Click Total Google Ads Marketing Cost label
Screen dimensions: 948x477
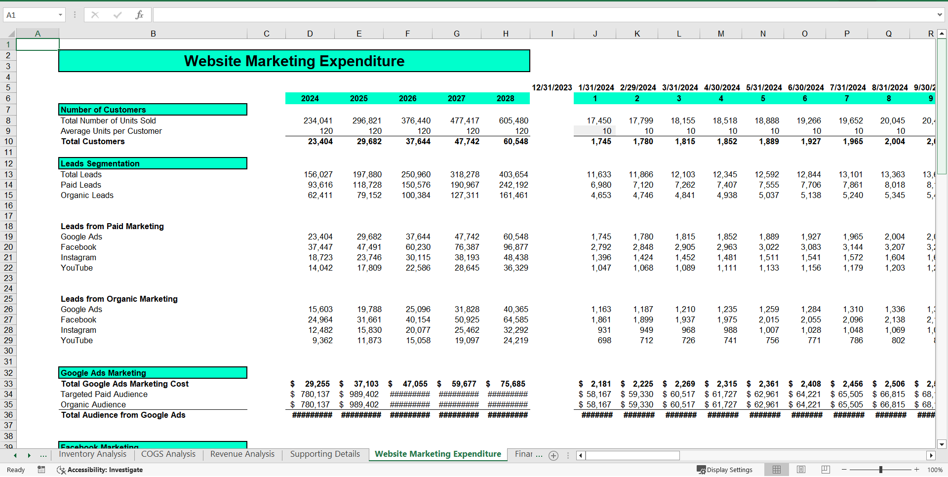(x=125, y=384)
